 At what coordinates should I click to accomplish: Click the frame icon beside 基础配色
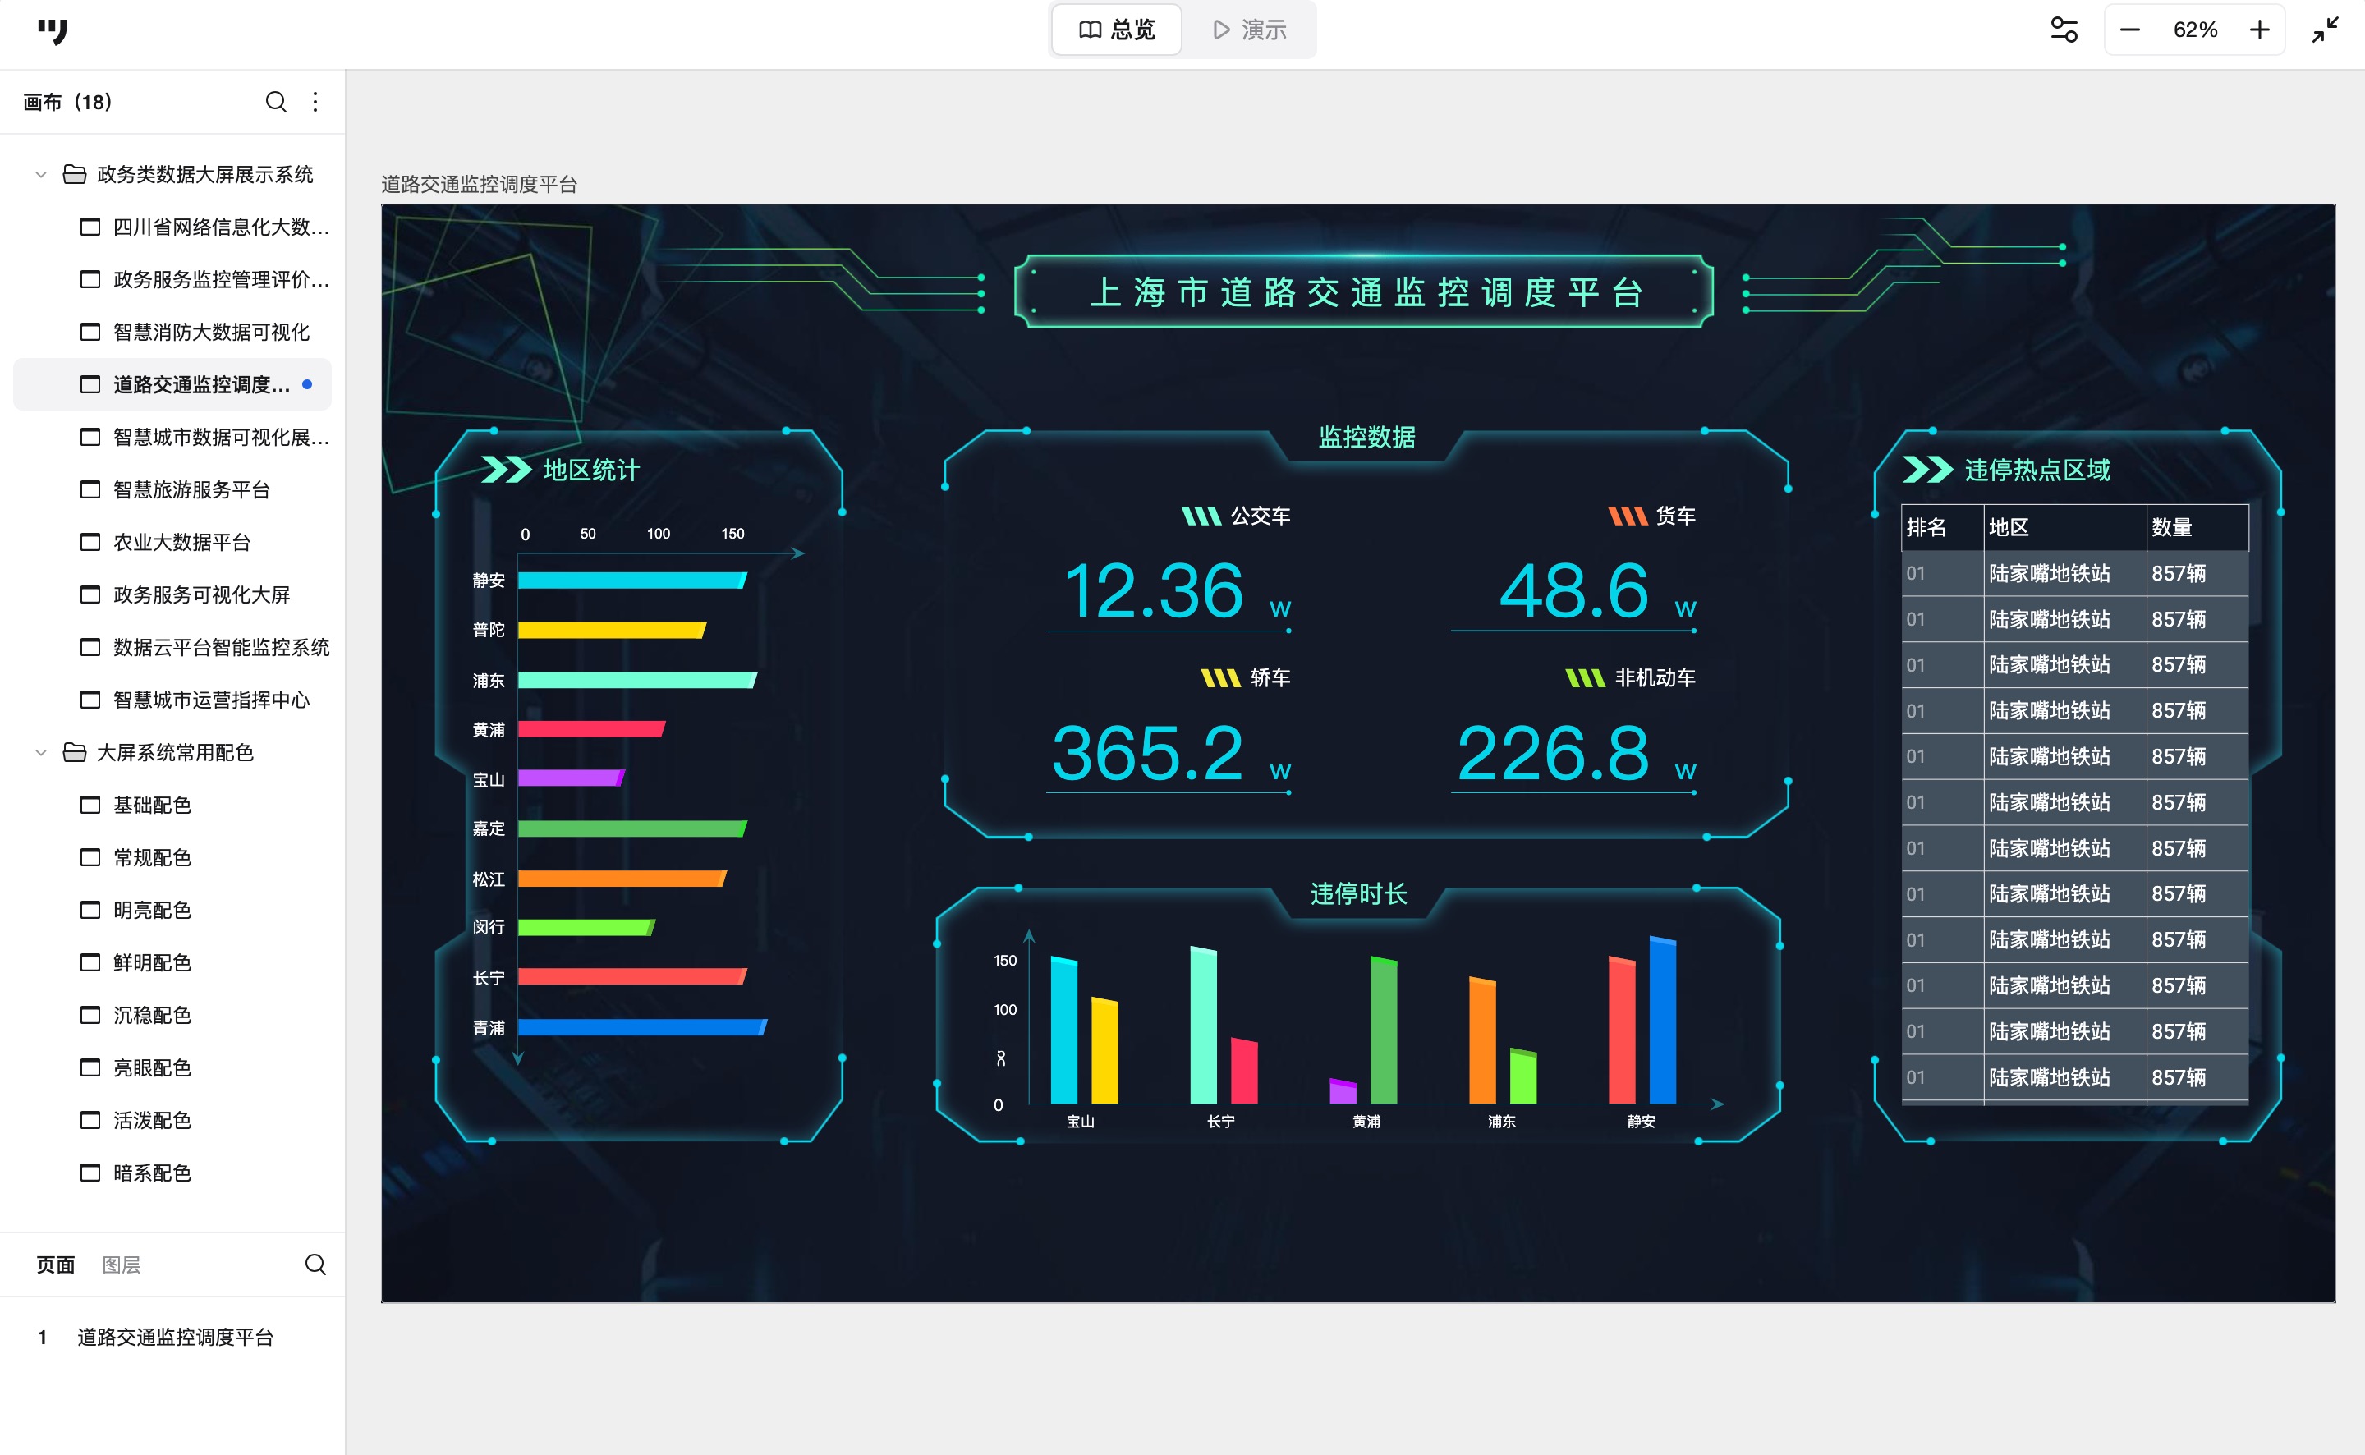(x=90, y=805)
